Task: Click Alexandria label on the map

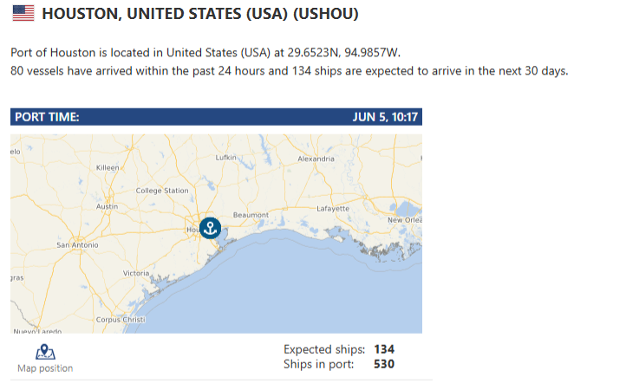Action: (x=316, y=159)
